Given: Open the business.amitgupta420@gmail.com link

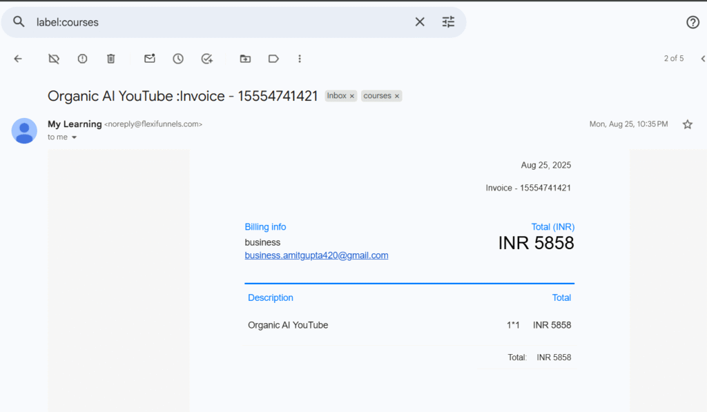Looking at the screenshot, I should 316,255.
